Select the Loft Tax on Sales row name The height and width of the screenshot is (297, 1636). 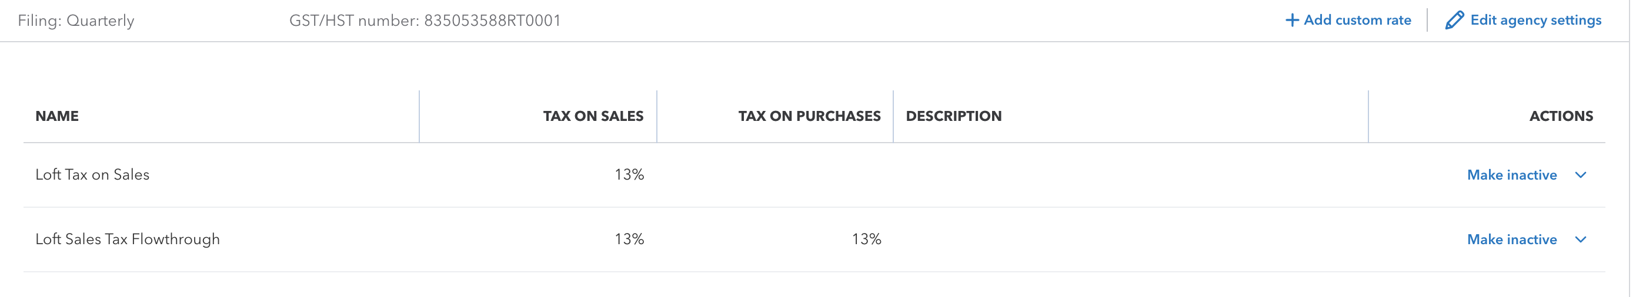[92, 175]
